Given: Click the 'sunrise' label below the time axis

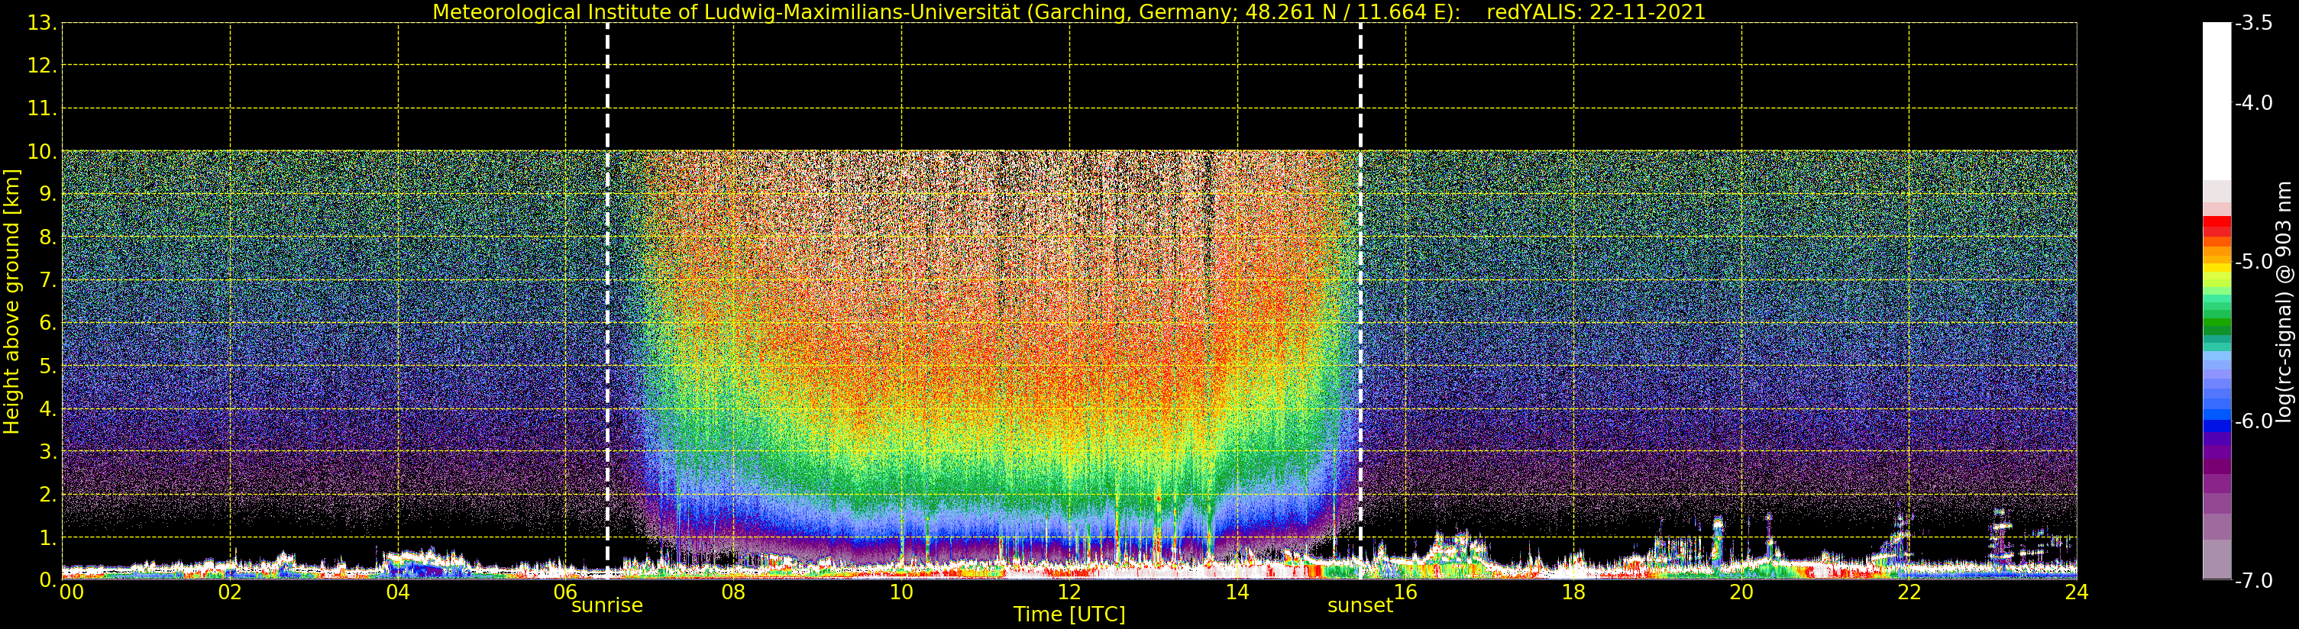Looking at the screenshot, I should (x=607, y=605).
